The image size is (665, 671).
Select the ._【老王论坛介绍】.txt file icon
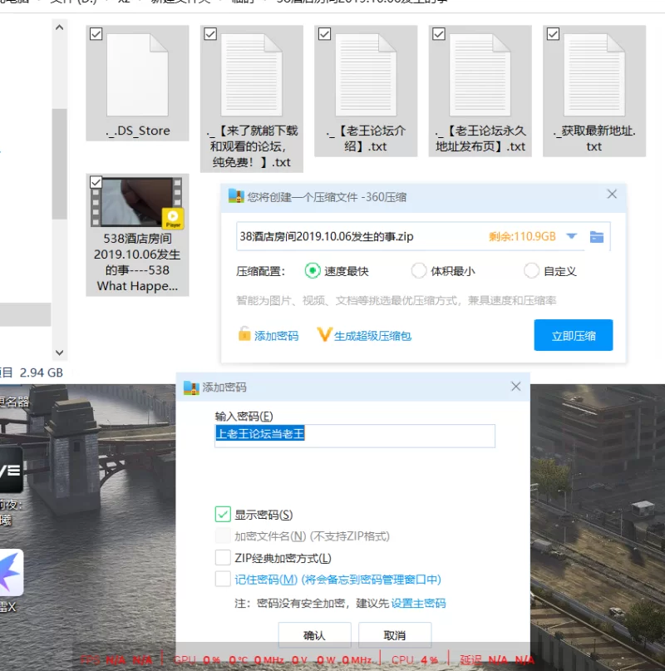(x=366, y=75)
